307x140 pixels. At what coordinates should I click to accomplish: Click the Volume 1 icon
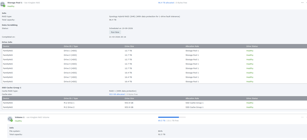click(x=10, y=119)
